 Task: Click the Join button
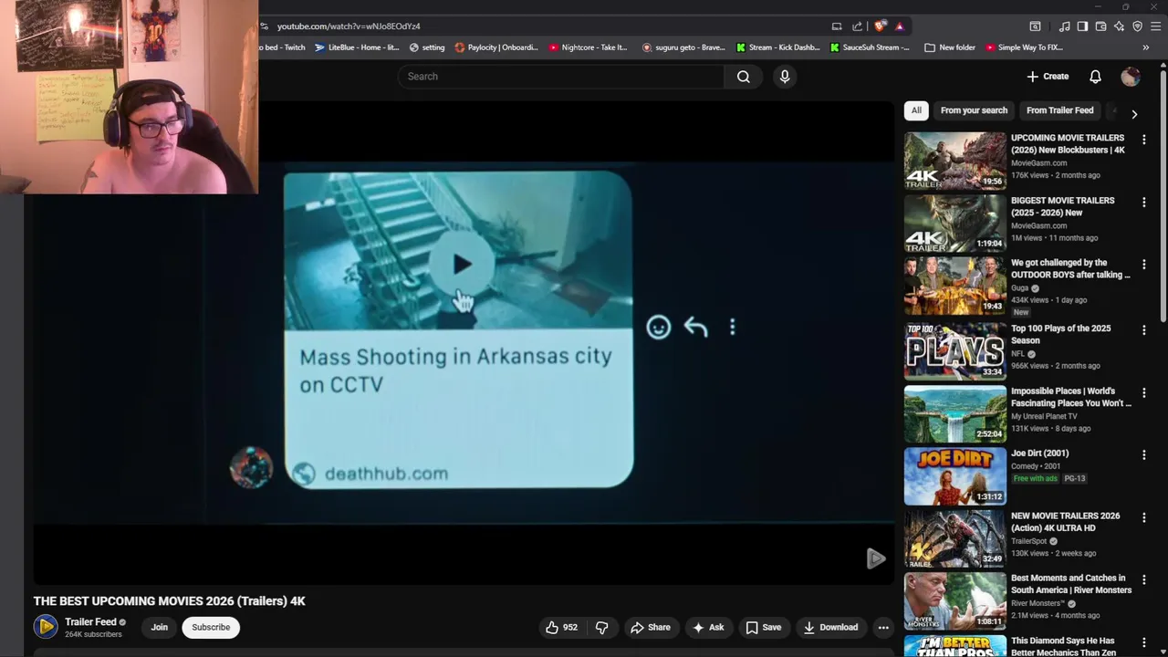coord(160,628)
